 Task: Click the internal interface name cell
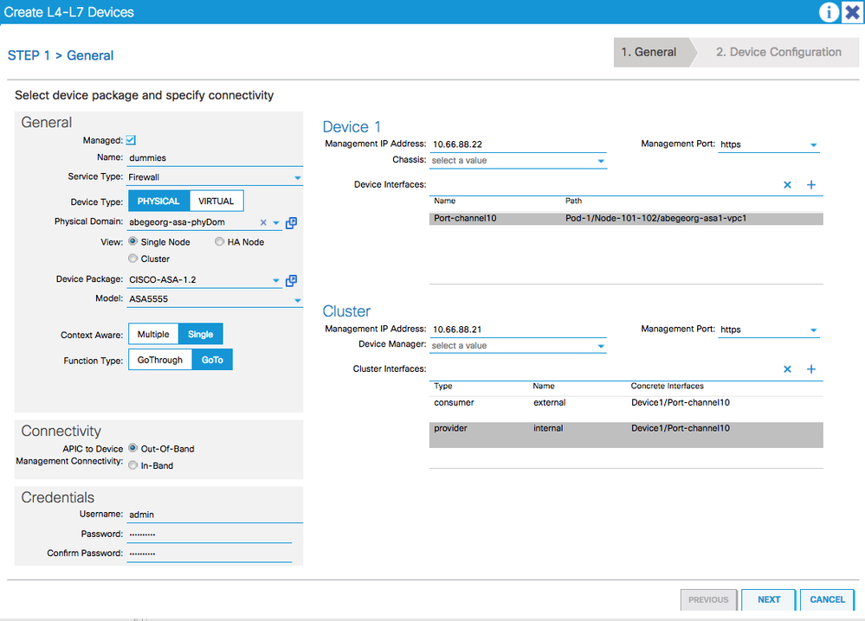(x=548, y=428)
